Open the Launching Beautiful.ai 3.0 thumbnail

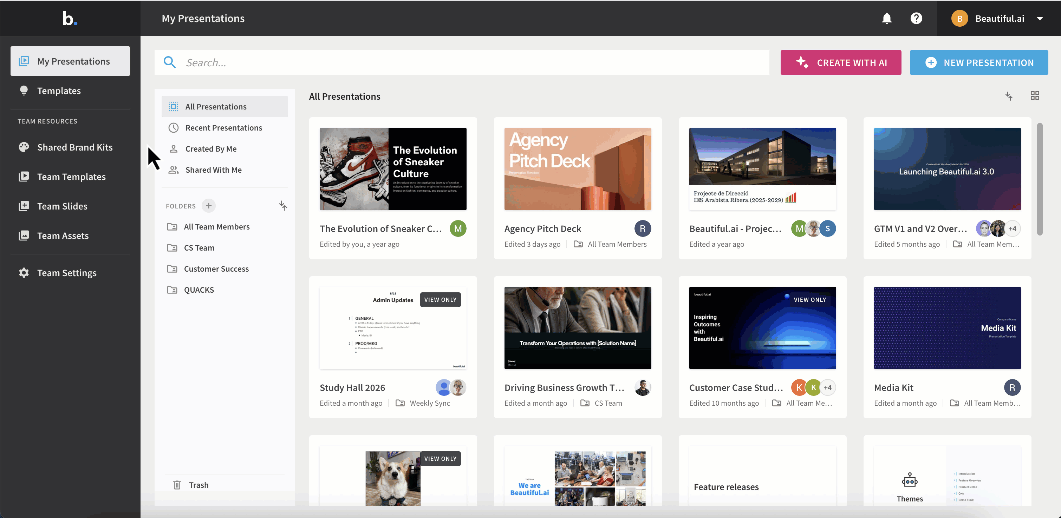[947, 169]
